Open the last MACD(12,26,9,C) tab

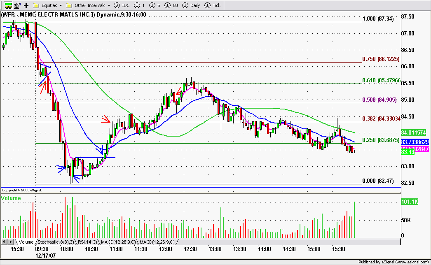(x=157, y=242)
